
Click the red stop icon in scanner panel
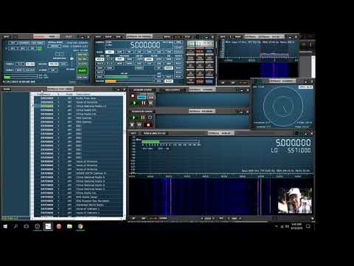point(133,96)
